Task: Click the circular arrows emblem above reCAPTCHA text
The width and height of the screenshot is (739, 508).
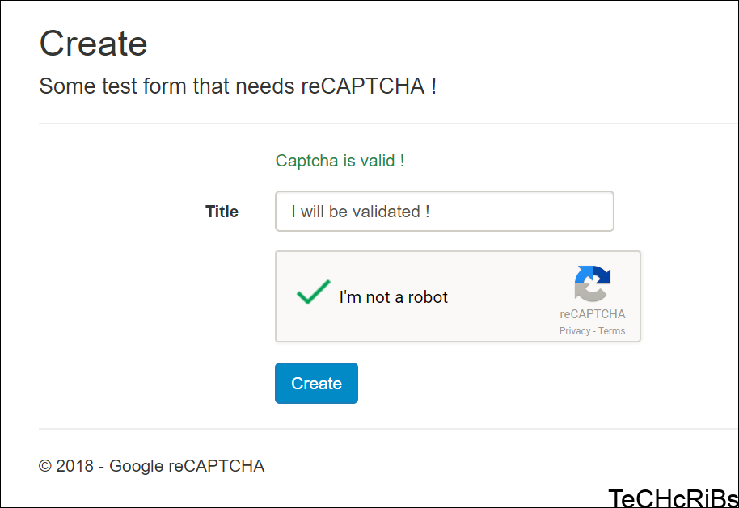Action: coord(593,284)
